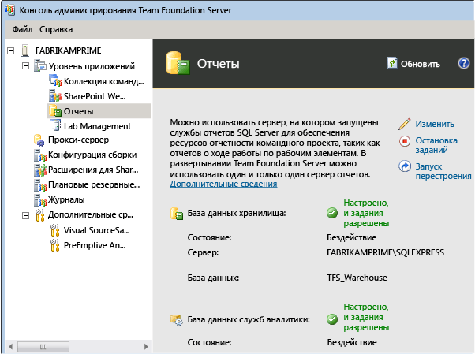Click the blue arrow icon for Запуск перестроения

(405, 166)
